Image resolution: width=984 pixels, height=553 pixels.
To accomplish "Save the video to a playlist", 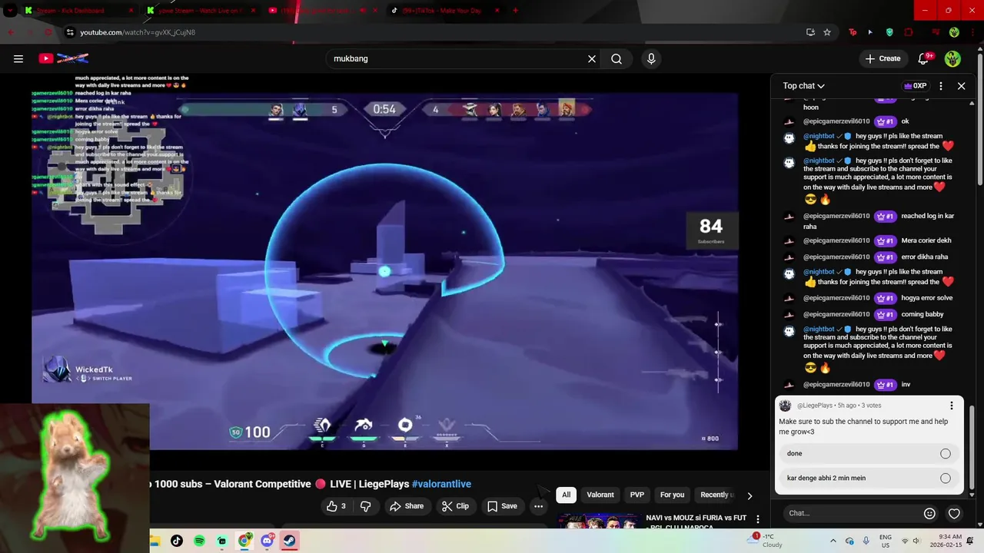I will [x=502, y=506].
